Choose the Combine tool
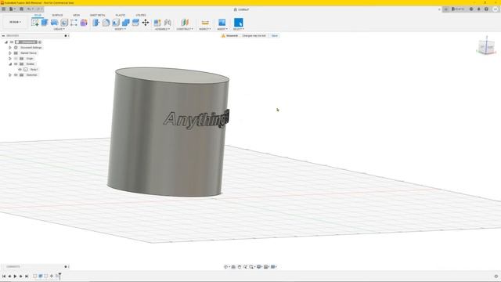Image resolution: width=501 pixels, height=282 pixels. (x=125, y=23)
